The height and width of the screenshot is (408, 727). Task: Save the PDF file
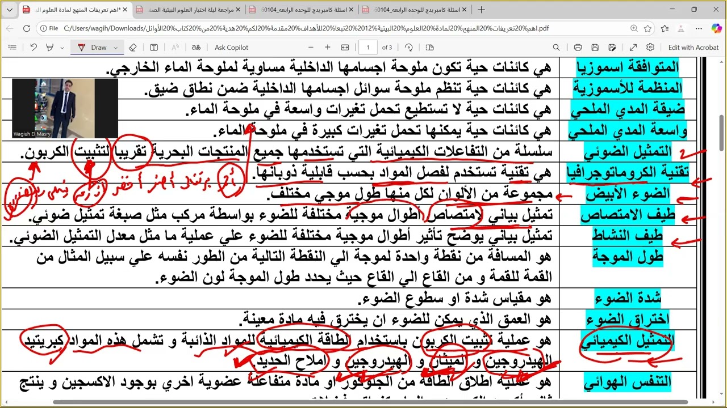pos(595,48)
